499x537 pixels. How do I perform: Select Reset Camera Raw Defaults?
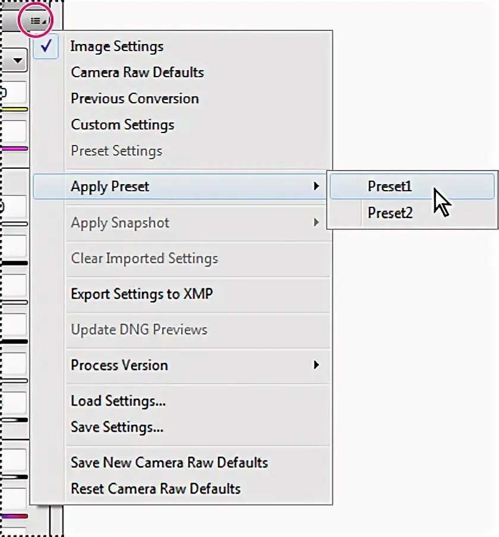coord(156,489)
